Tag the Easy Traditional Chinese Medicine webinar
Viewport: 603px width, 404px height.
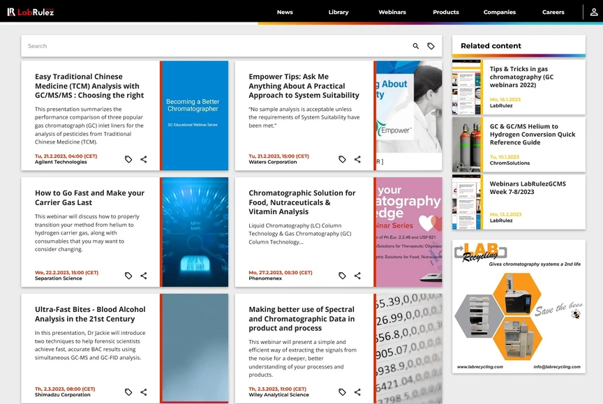pyautogui.click(x=128, y=159)
